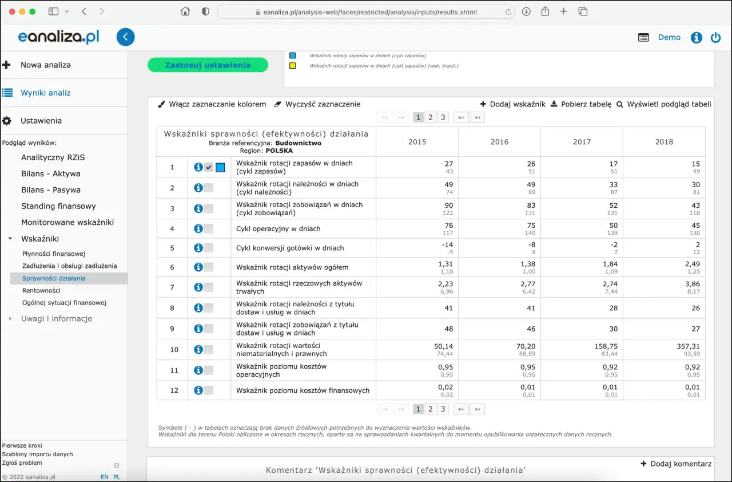
Task: Open info for należności z tytułu dostaw
Action: click(x=198, y=308)
